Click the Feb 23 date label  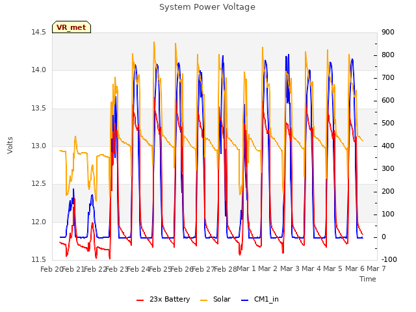point(116,269)
